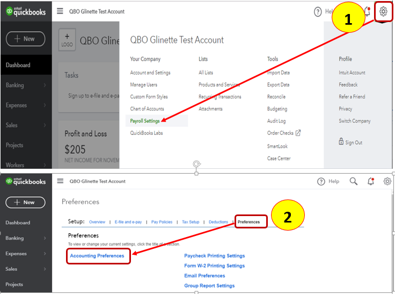Open Import Data tool
Viewport: 395px width, 294px height.
coord(279,73)
